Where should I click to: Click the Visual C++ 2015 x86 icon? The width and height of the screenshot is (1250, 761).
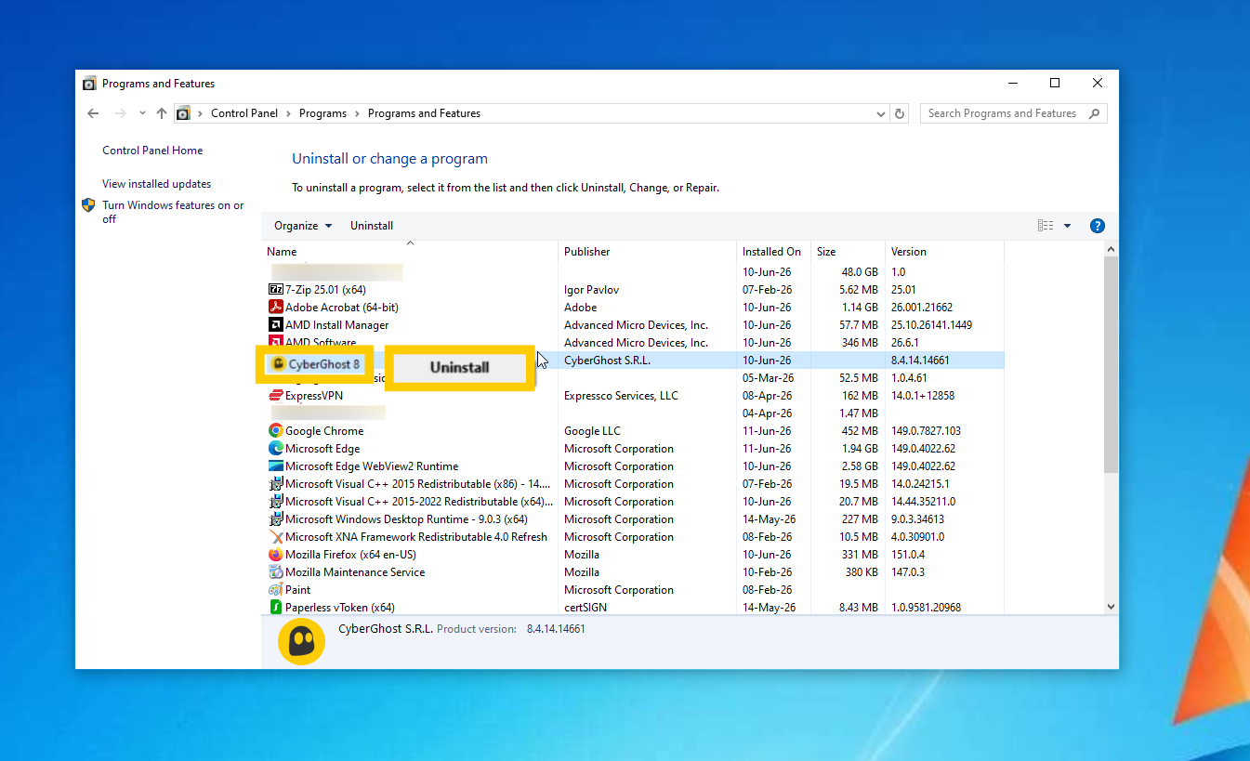(x=275, y=484)
